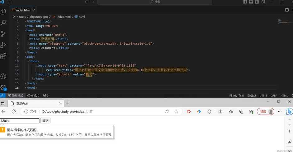Screen dimensions: 293x152
Task: Click the red extension icon in Edge toolbar
Action: [x=189, y=111]
